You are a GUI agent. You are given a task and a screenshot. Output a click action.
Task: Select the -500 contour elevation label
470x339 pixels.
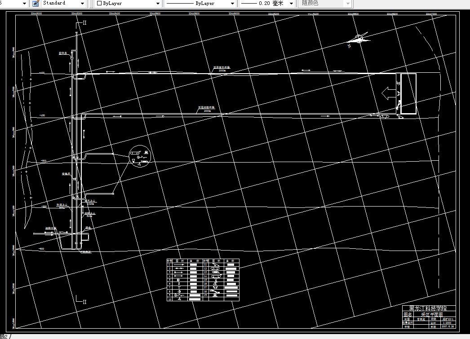(x=44, y=161)
